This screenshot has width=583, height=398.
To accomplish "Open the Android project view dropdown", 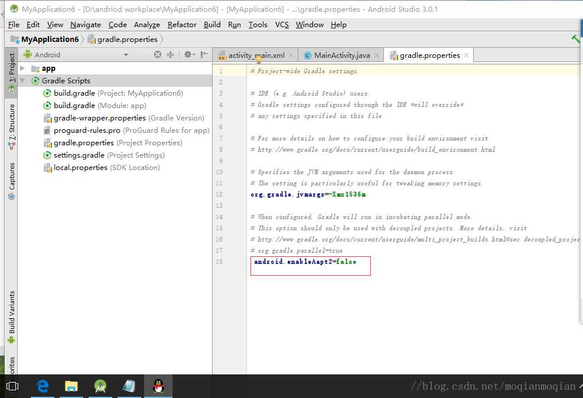I will click(x=126, y=55).
